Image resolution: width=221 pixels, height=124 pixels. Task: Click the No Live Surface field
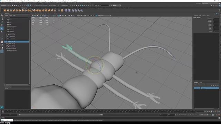[52, 6]
